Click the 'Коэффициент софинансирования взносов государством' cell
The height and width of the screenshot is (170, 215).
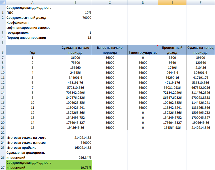pyautogui.click(x=32, y=27)
